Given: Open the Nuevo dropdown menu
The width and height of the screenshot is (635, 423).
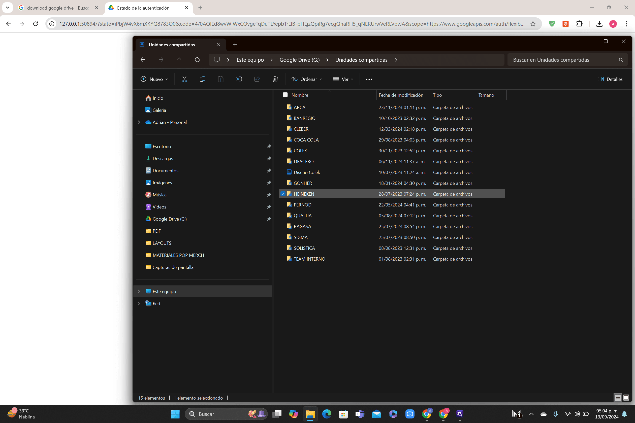Looking at the screenshot, I should pyautogui.click(x=154, y=79).
